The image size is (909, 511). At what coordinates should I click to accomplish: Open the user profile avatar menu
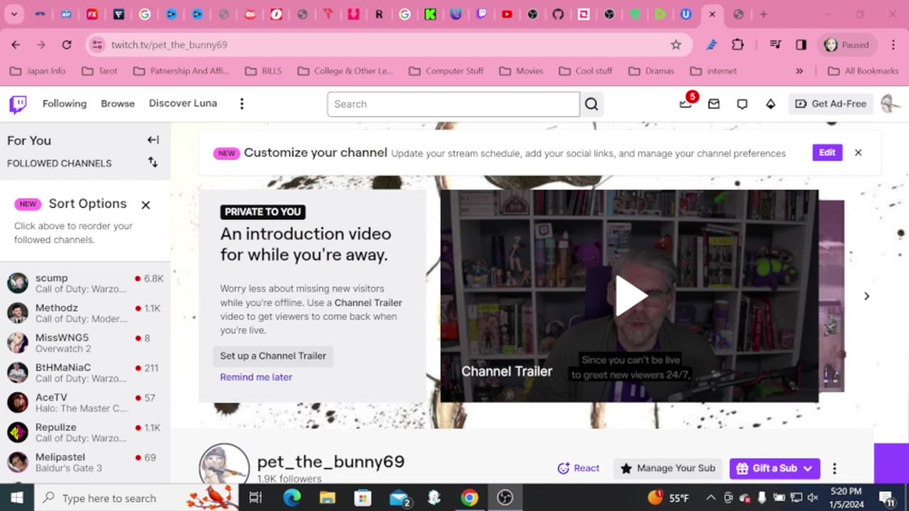[890, 104]
